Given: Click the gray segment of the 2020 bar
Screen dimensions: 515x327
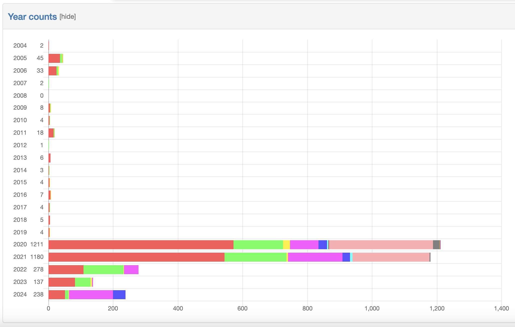Looking at the screenshot, I should click(x=436, y=245).
